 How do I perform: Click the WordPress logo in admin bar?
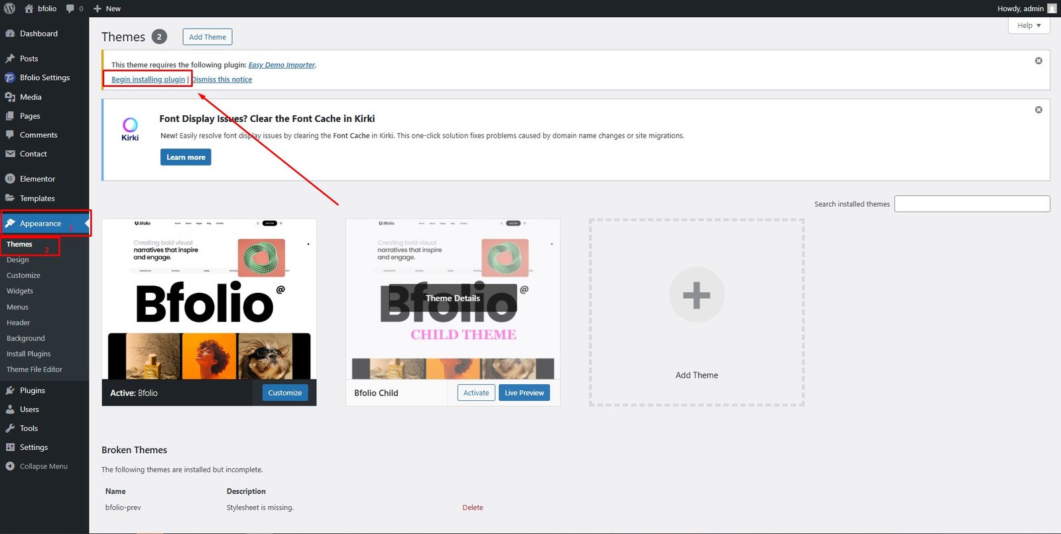(10, 9)
